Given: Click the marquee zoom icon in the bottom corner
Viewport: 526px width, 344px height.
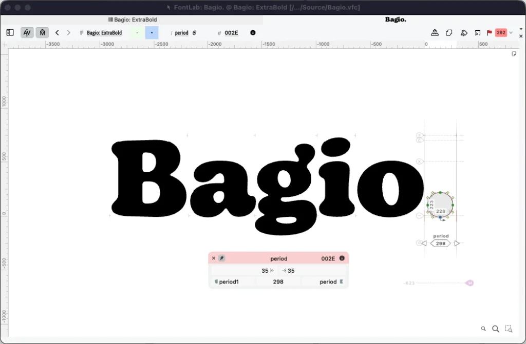Looking at the screenshot, I should pos(509,329).
